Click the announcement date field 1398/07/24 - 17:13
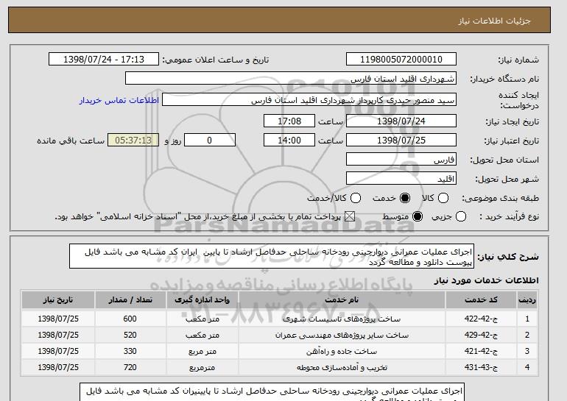 coord(104,60)
